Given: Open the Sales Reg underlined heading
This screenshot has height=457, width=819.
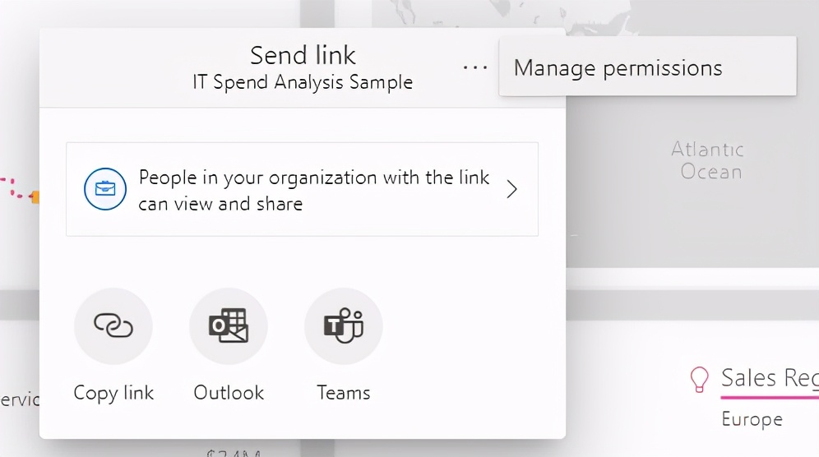Looking at the screenshot, I should click(x=769, y=378).
